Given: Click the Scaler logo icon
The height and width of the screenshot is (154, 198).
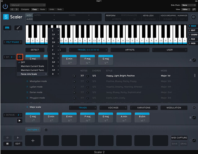Looking at the screenshot, I should (x=6, y=17).
